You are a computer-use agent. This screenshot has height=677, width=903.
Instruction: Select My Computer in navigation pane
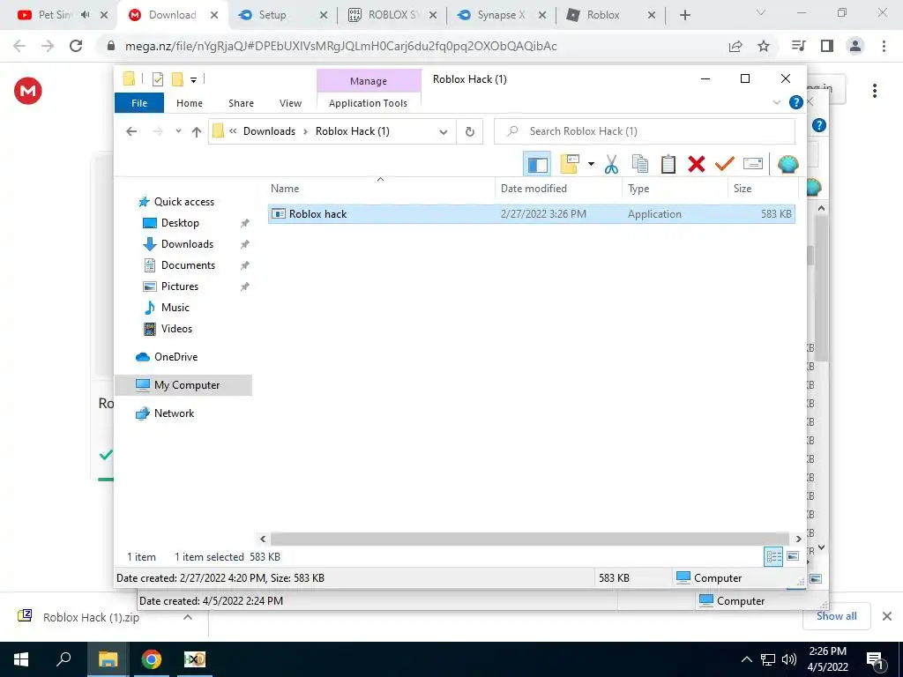coord(183,385)
